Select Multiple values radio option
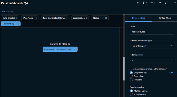The width and height of the screenshot is (177, 97). [131, 91]
